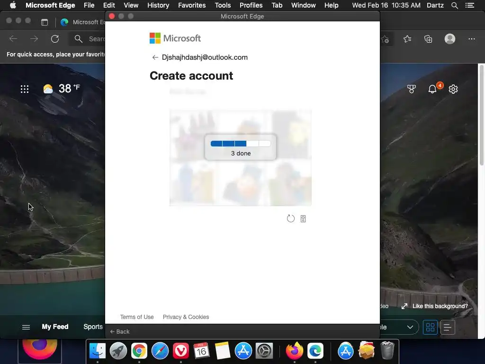Open System Preferences from the Dock
Image resolution: width=485 pixels, height=364 pixels.
tap(264, 351)
